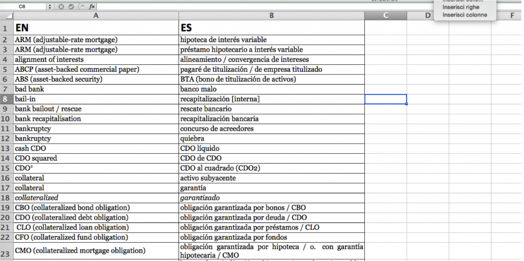Click the fill handle of cell C8
Image resolution: width=524 pixels, height=261 pixels.
pyautogui.click(x=406, y=104)
